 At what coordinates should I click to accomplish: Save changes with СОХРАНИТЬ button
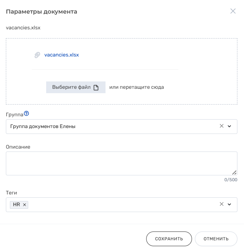[169, 239]
